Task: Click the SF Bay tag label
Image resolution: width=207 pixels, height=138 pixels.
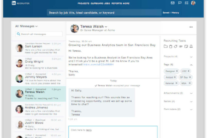Action: tap(184, 77)
